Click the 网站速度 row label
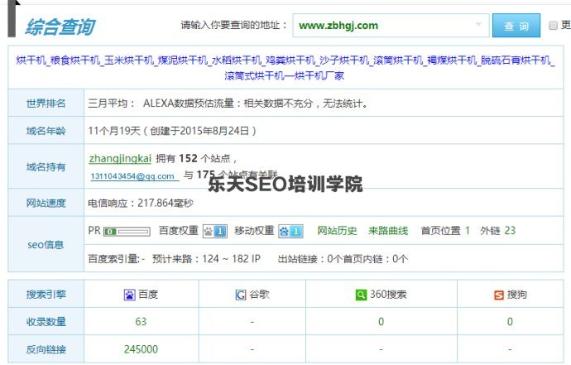 [46, 203]
